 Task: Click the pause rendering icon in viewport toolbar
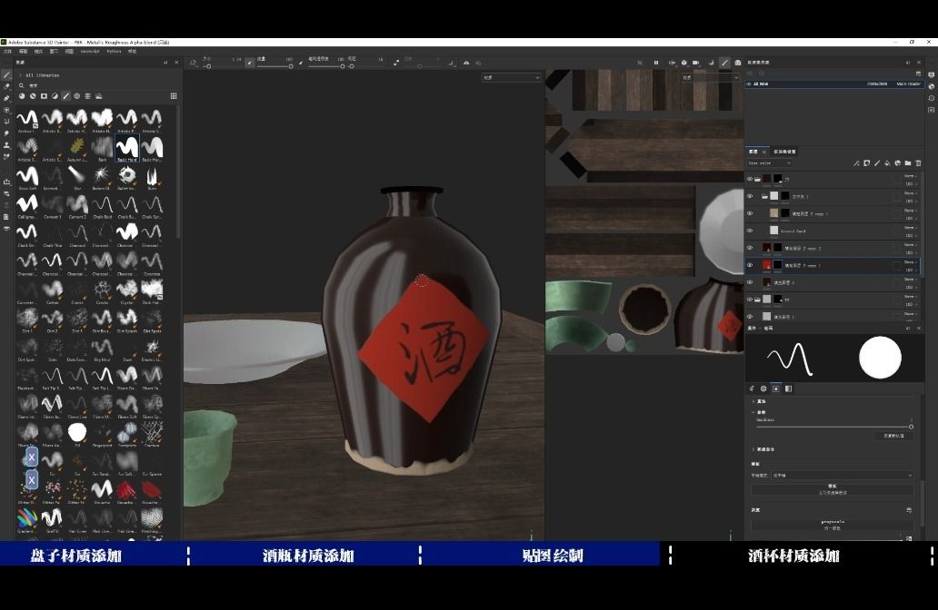point(656,63)
